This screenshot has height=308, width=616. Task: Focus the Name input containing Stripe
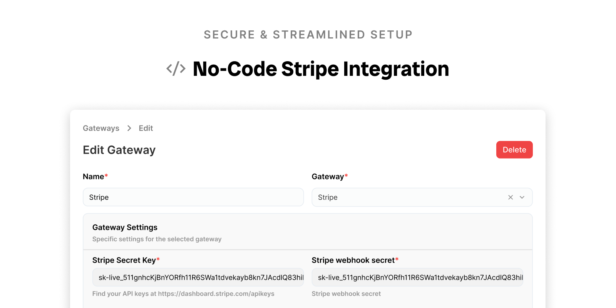tap(192, 197)
